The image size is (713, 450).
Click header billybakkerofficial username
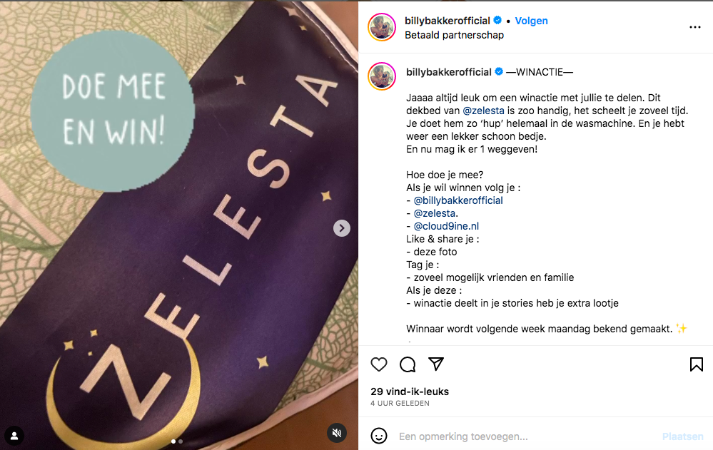coord(447,21)
